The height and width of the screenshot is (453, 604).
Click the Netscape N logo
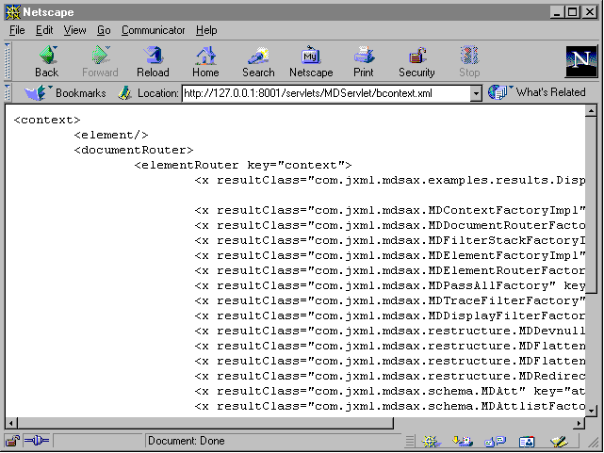(580, 61)
